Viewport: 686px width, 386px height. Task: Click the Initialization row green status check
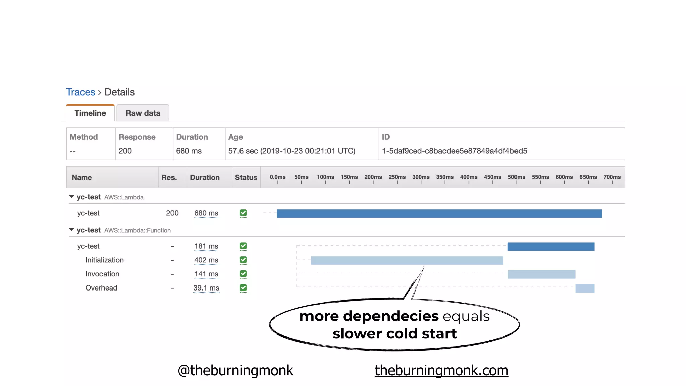click(243, 260)
